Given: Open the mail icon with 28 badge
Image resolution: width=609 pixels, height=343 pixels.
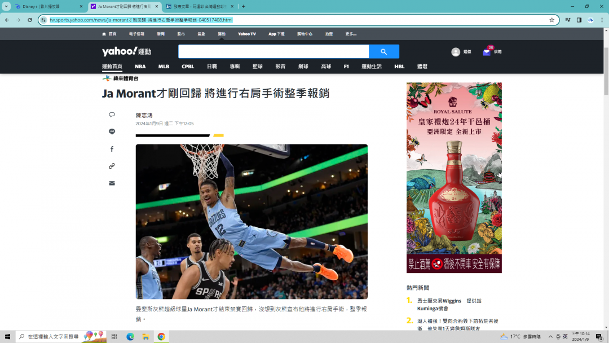Looking at the screenshot, I should [x=487, y=52].
